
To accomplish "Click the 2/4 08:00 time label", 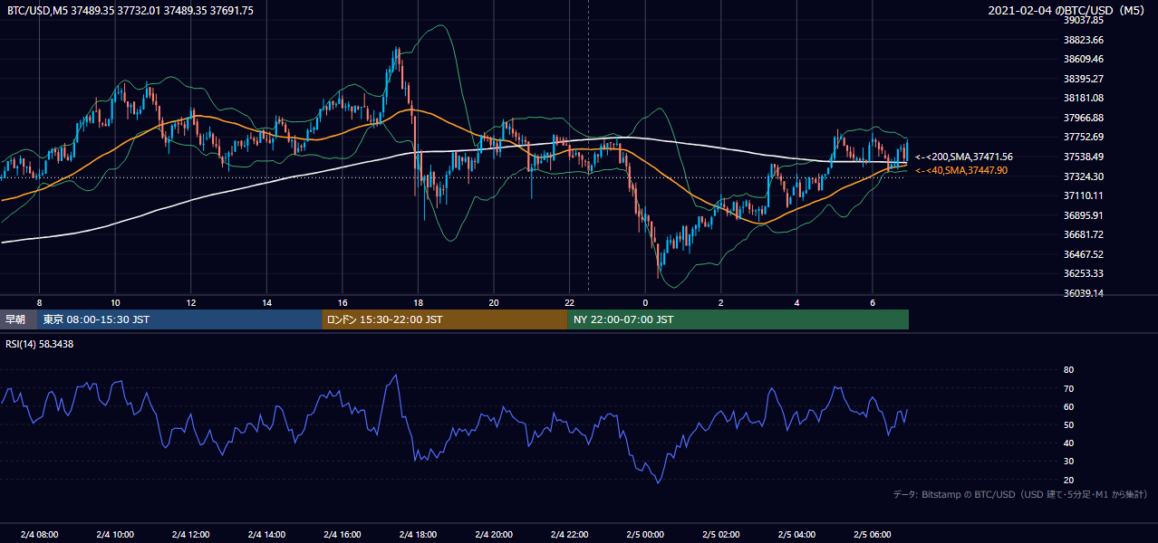I will 39,534.
